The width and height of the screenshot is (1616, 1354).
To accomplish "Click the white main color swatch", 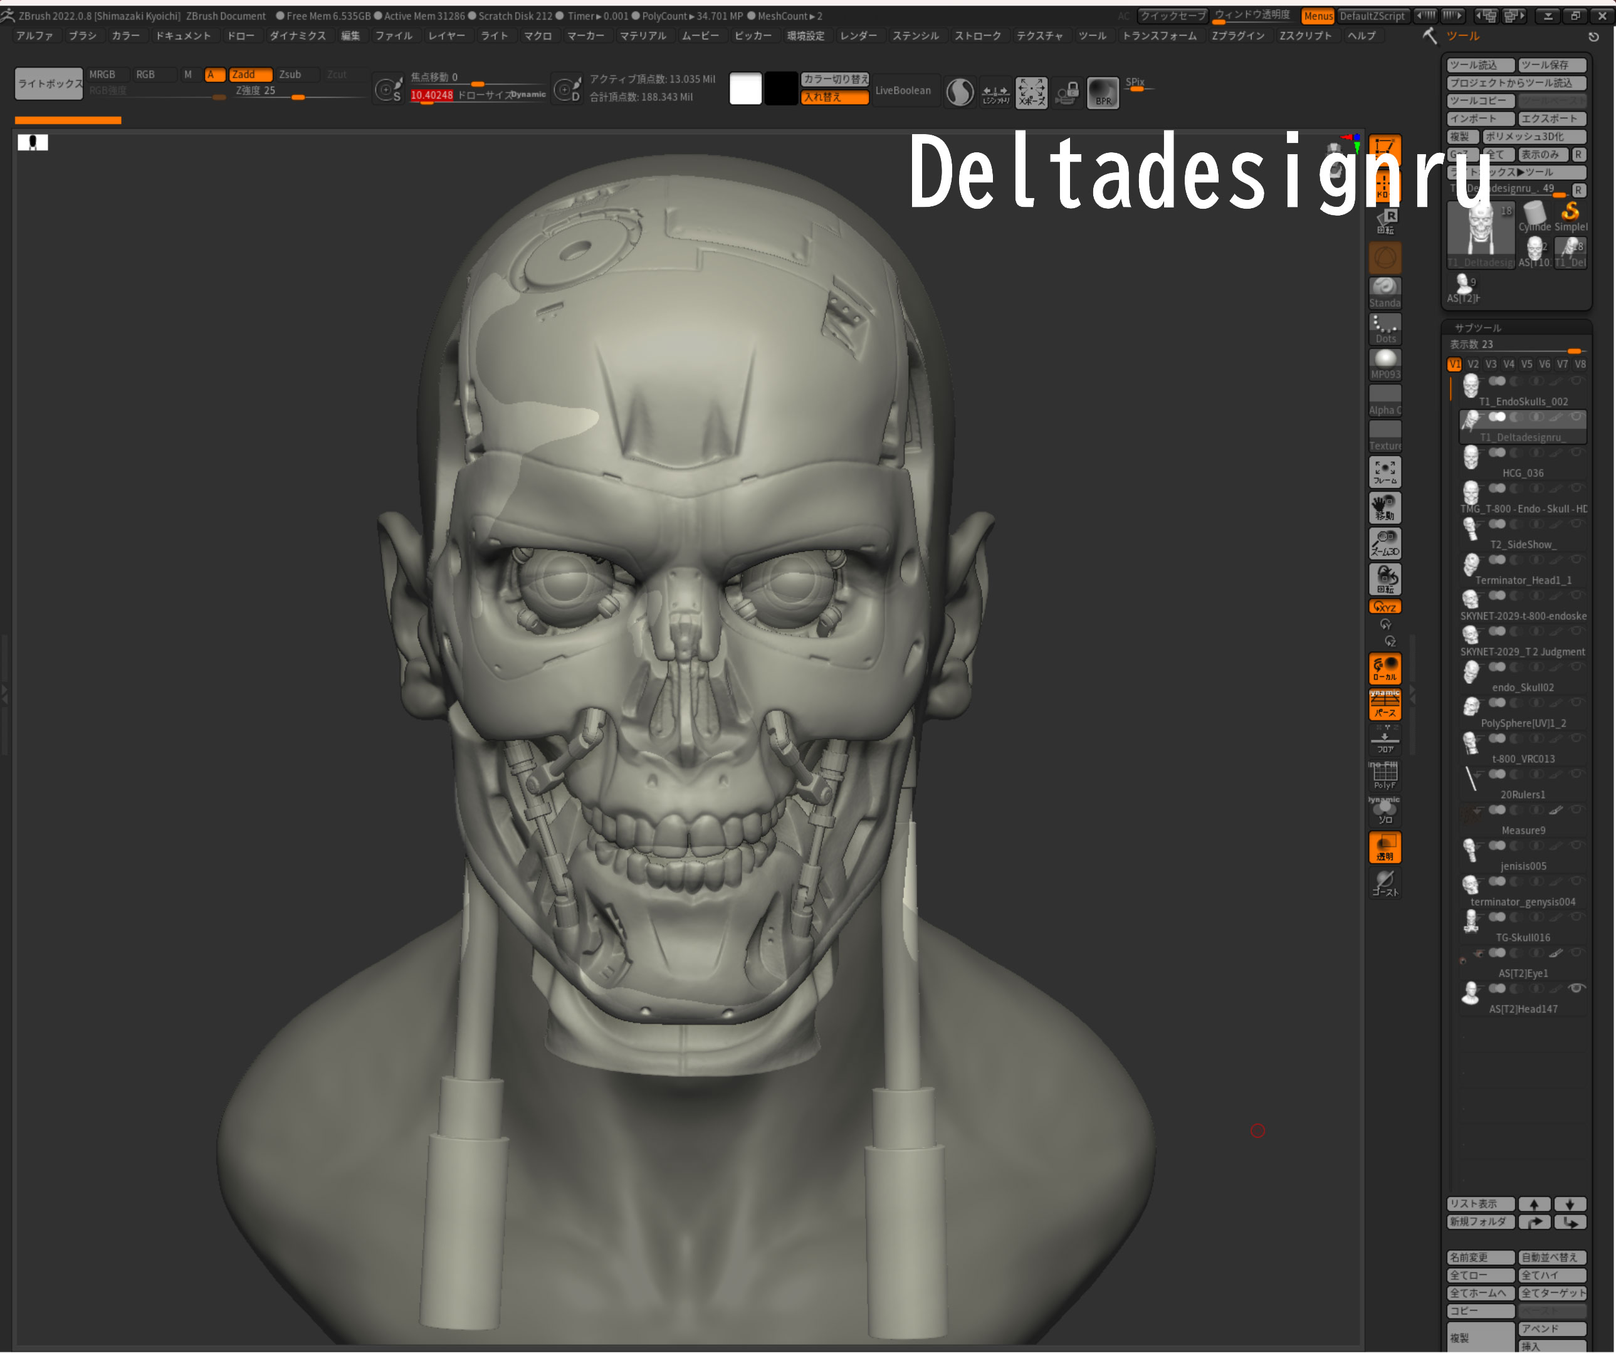I will point(745,88).
